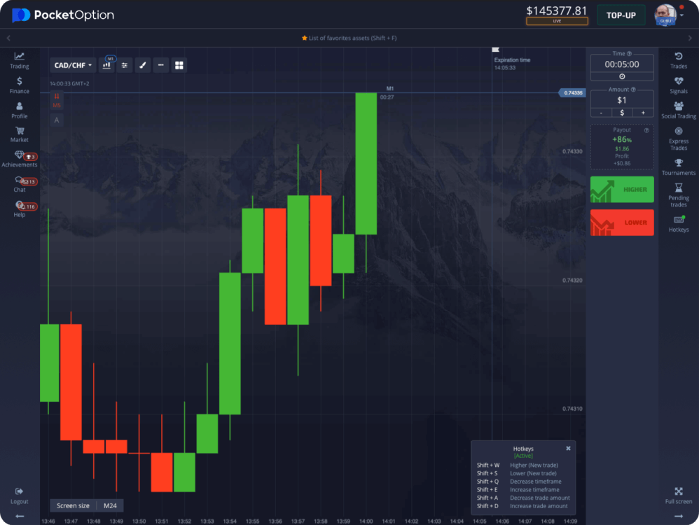The height and width of the screenshot is (525, 699).
Task: Open Social Trading panel
Action: (x=678, y=110)
